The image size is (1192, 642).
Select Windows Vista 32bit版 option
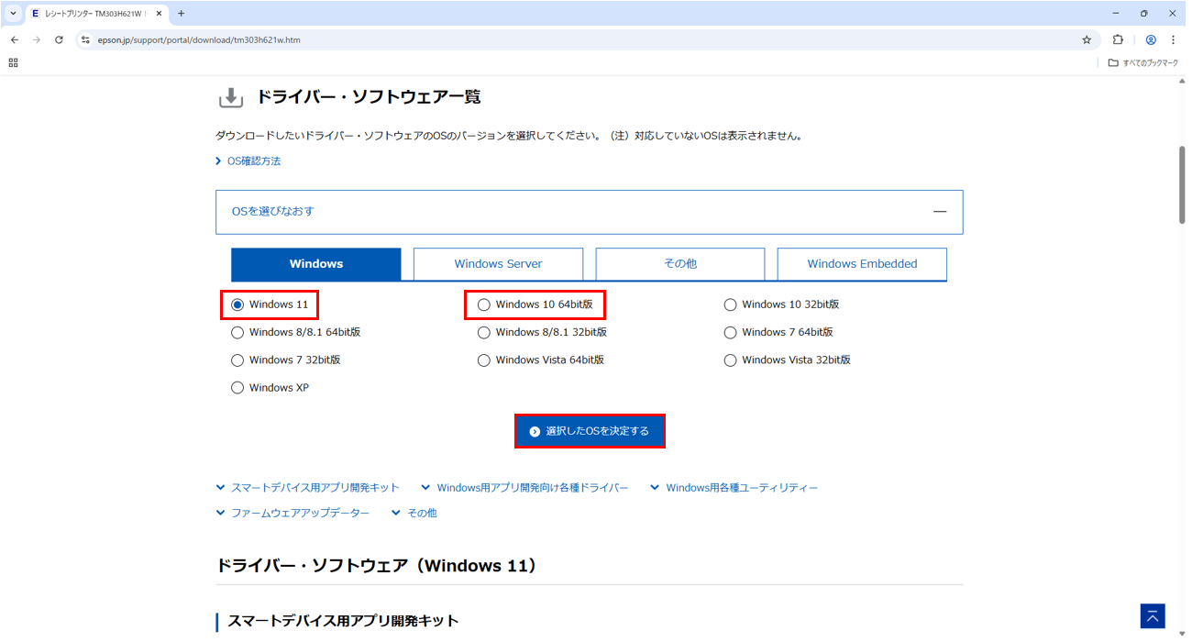tap(731, 360)
